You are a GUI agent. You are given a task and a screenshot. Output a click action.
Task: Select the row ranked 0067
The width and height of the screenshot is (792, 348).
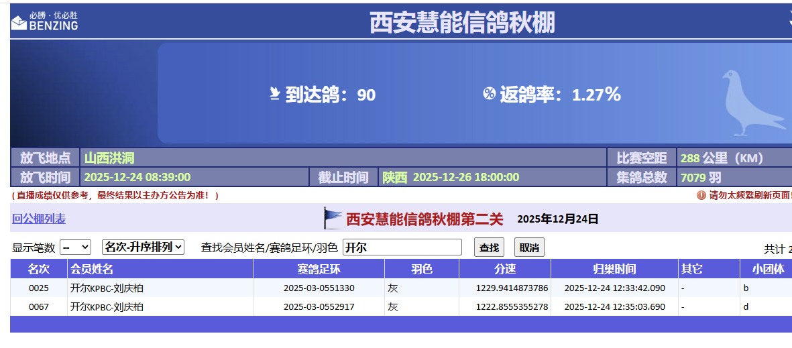coord(39,307)
